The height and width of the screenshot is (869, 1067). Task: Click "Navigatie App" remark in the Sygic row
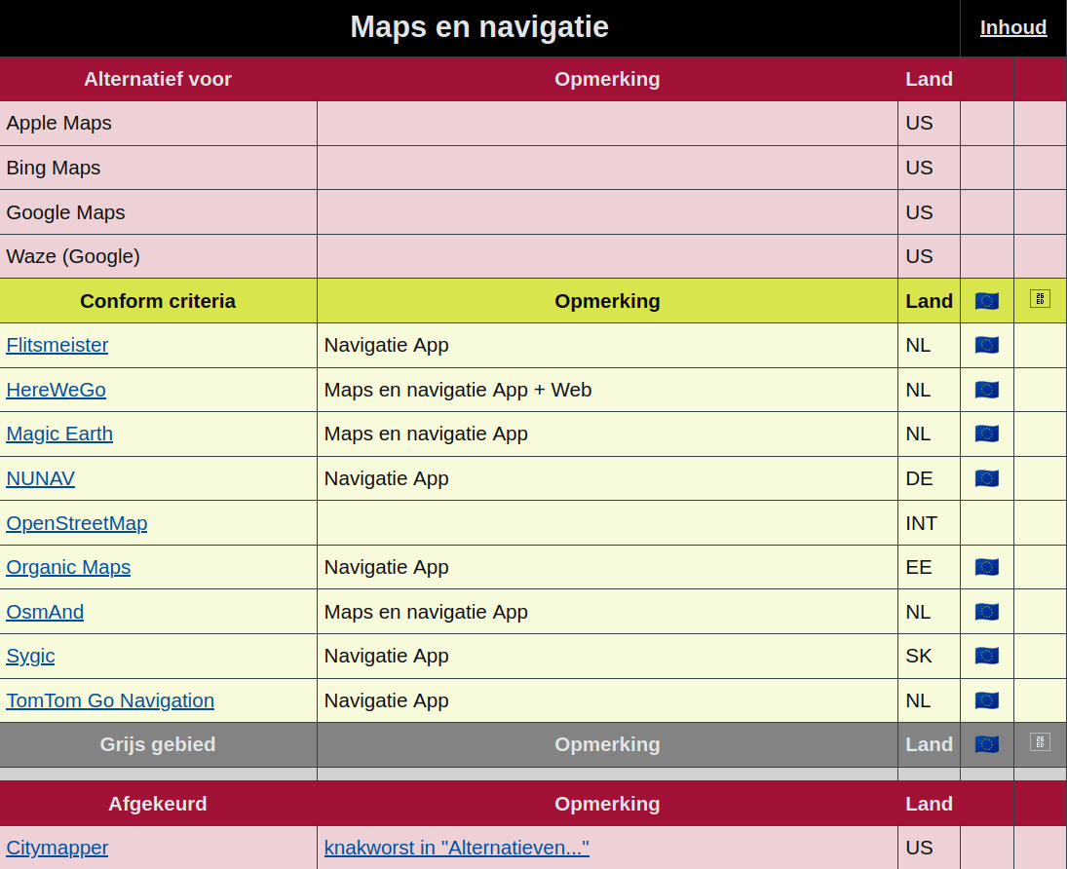[387, 656]
